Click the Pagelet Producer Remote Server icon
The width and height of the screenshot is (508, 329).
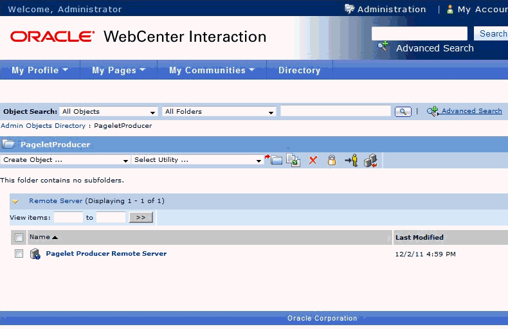click(35, 254)
